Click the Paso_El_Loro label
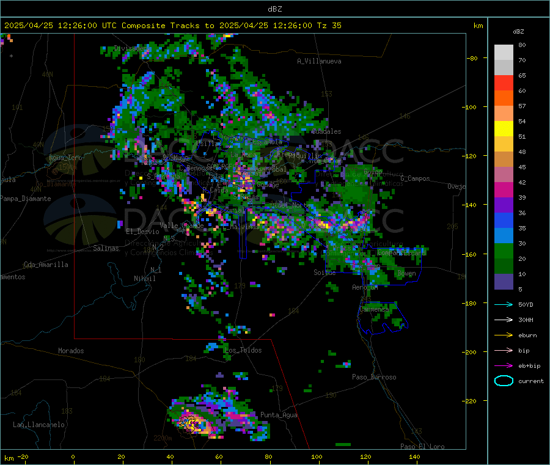This screenshot has height=465, width=550. pyautogui.click(x=423, y=447)
